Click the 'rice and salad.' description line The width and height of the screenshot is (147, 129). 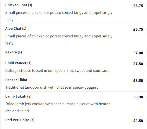(x=17, y=111)
